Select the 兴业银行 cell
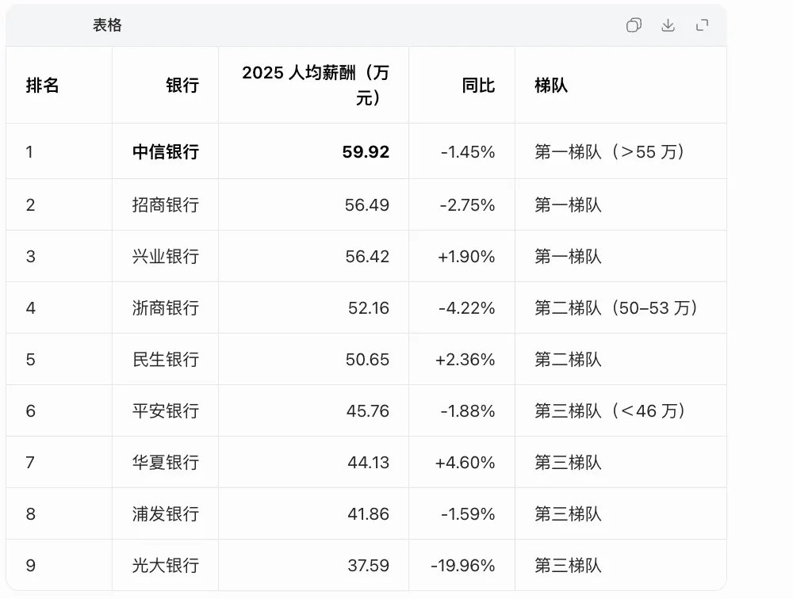 166,256
